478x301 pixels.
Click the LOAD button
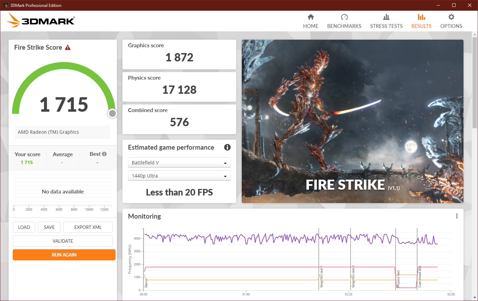coord(24,227)
